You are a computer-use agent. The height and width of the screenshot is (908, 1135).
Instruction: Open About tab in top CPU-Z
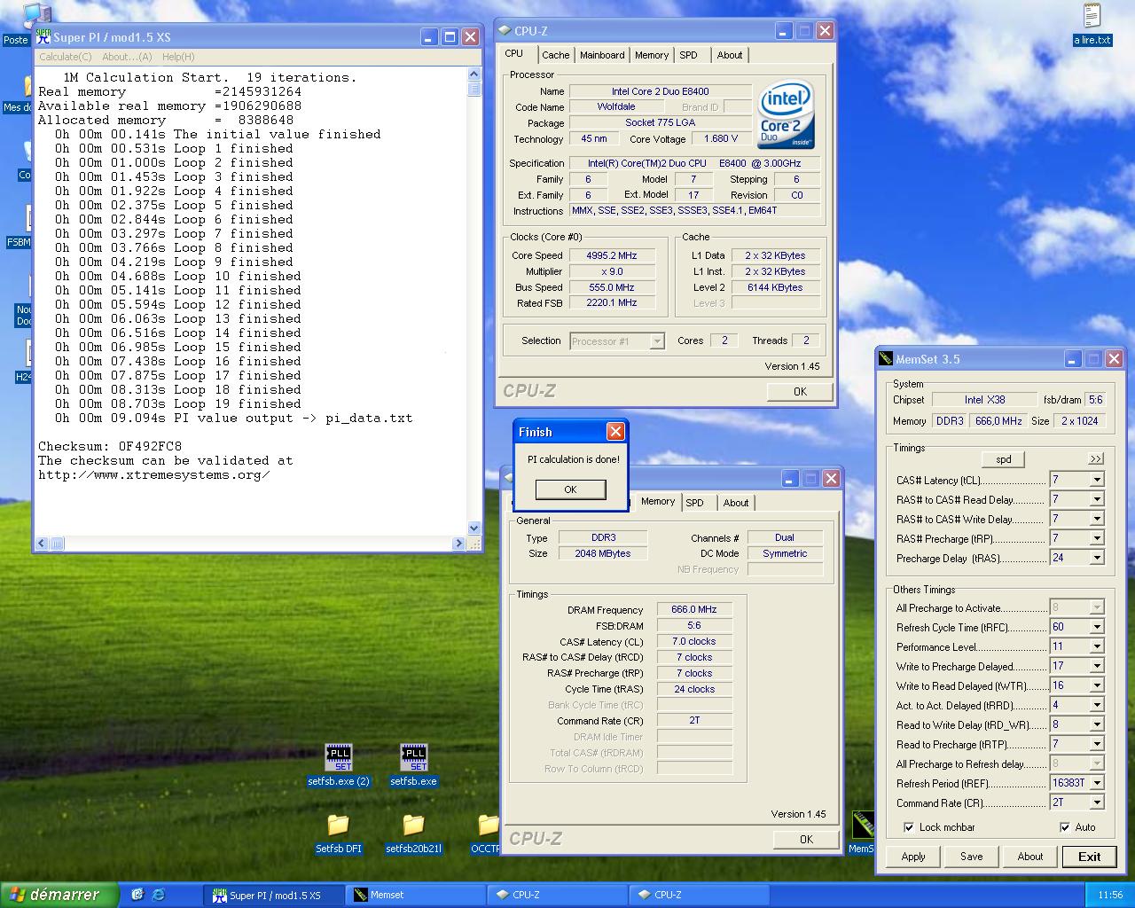point(730,55)
